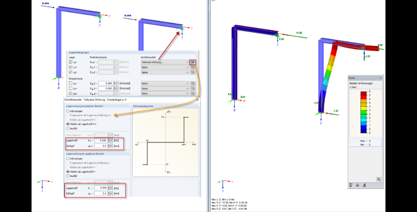Open φY nonlinearity 'Keine' dropdown
This screenshot has width=417, height=212.
165,88
